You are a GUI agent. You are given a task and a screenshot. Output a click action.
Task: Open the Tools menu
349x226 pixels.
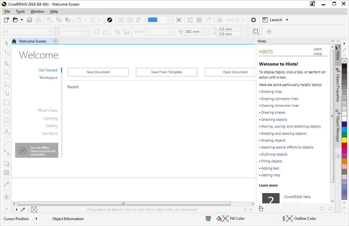pos(20,11)
